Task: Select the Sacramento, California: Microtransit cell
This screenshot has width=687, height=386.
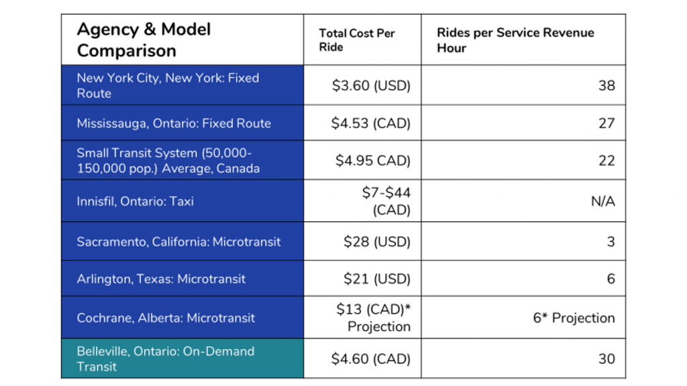Action: coord(178,241)
